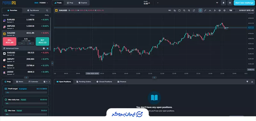The width and height of the screenshot is (256, 121).
Task: Click SELL 4211.65 button
Action: coord(10,42)
